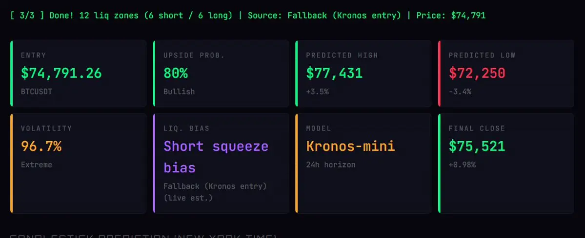Click the Extreme volatility label
Image resolution: width=585 pixels, height=238 pixels.
pos(36,165)
